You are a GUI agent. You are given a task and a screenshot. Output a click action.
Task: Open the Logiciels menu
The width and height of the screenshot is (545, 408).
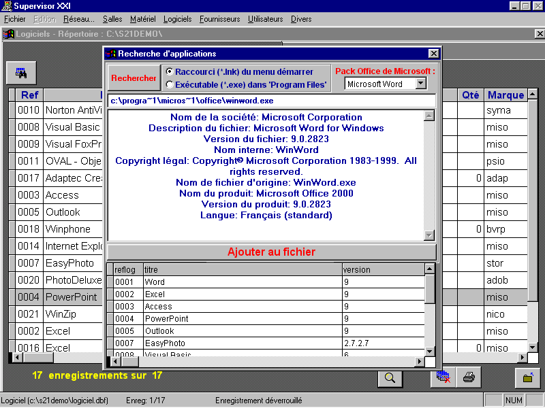click(x=178, y=19)
